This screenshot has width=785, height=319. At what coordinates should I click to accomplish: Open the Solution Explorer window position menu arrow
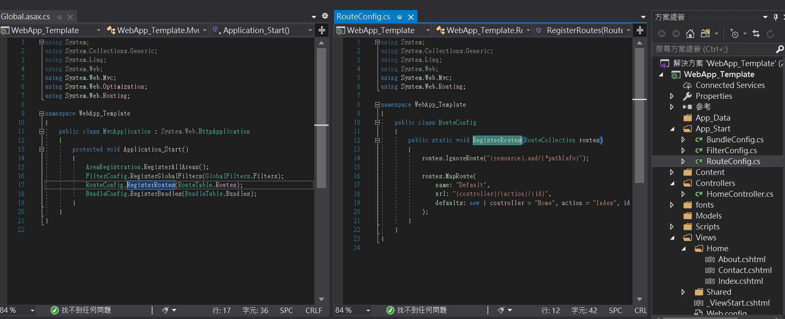pos(765,17)
